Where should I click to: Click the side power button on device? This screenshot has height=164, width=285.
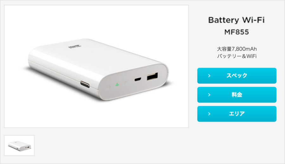click(85, 84)
